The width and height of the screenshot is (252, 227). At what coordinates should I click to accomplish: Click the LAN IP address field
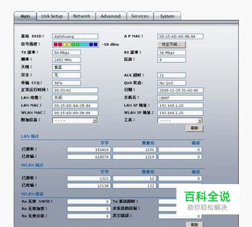coord(180,105)
